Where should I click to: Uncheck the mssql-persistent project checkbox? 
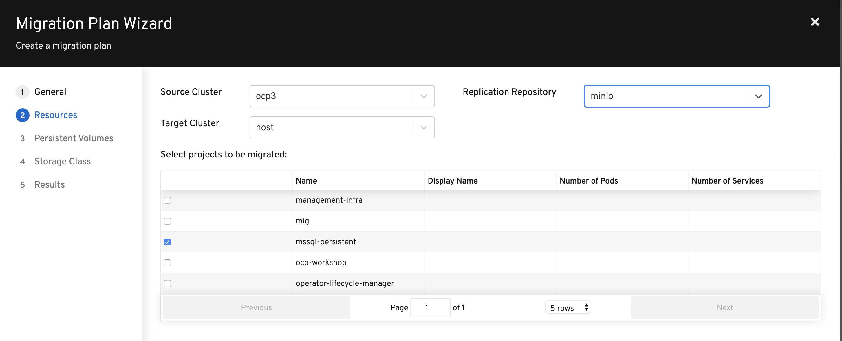point(167,242)
